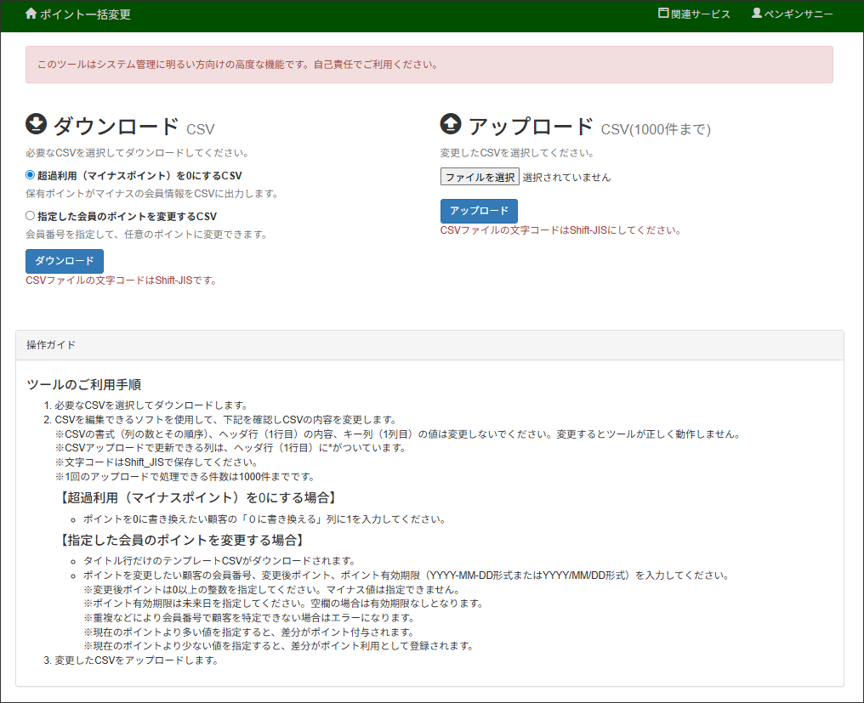Click the ポイント一括変更 navbar title
Image resolution: width=864 pixels, height=703 pixels.
pos(85,14)
